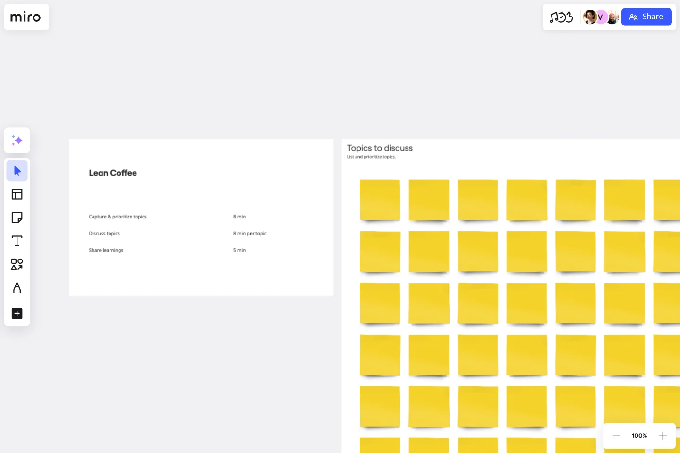The image size is (680, 453).
Task: Click the 'Capture & prioritize topics' text
Action: coord(118,217)
